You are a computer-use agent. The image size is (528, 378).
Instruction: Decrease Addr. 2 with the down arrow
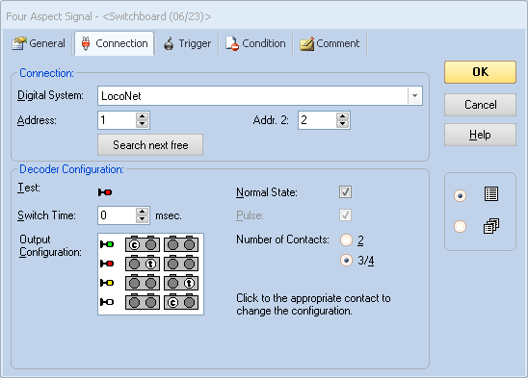click(342, 124)
